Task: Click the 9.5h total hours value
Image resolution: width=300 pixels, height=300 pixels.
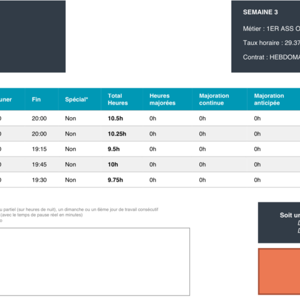Action: point(113,149)
